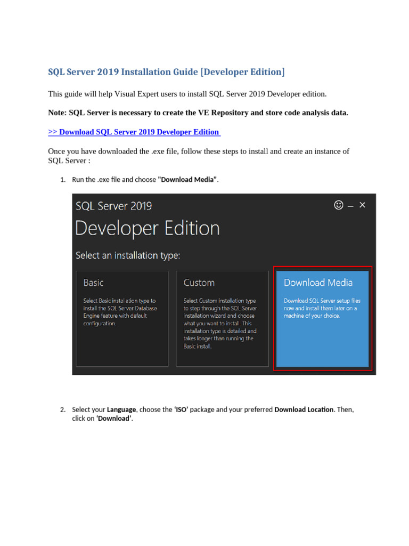The width and height of the screenshot is (409, 546).
Task: Minimize the SQL Server 2019 installer window
Action: 350,206
